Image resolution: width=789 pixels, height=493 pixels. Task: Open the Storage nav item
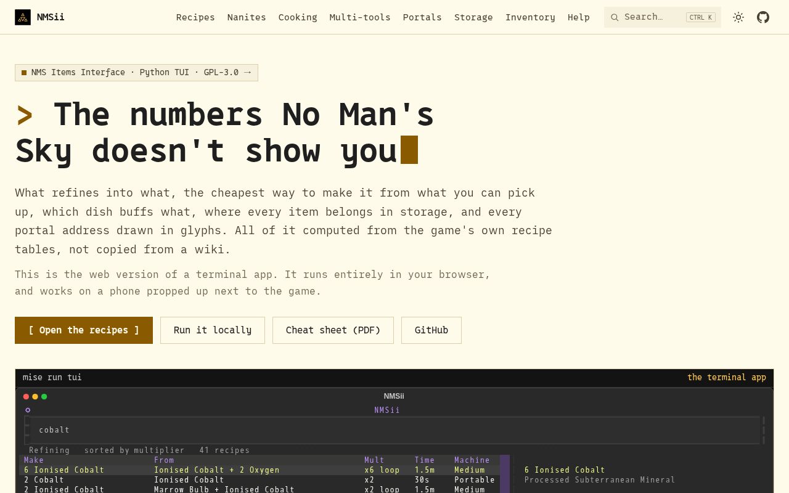473,17
